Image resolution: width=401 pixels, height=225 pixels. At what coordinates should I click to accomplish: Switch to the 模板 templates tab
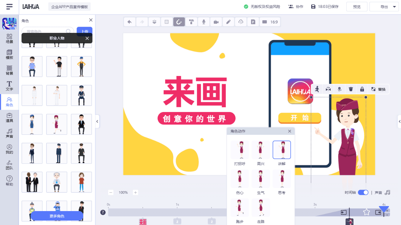click(x=9, y=53)
